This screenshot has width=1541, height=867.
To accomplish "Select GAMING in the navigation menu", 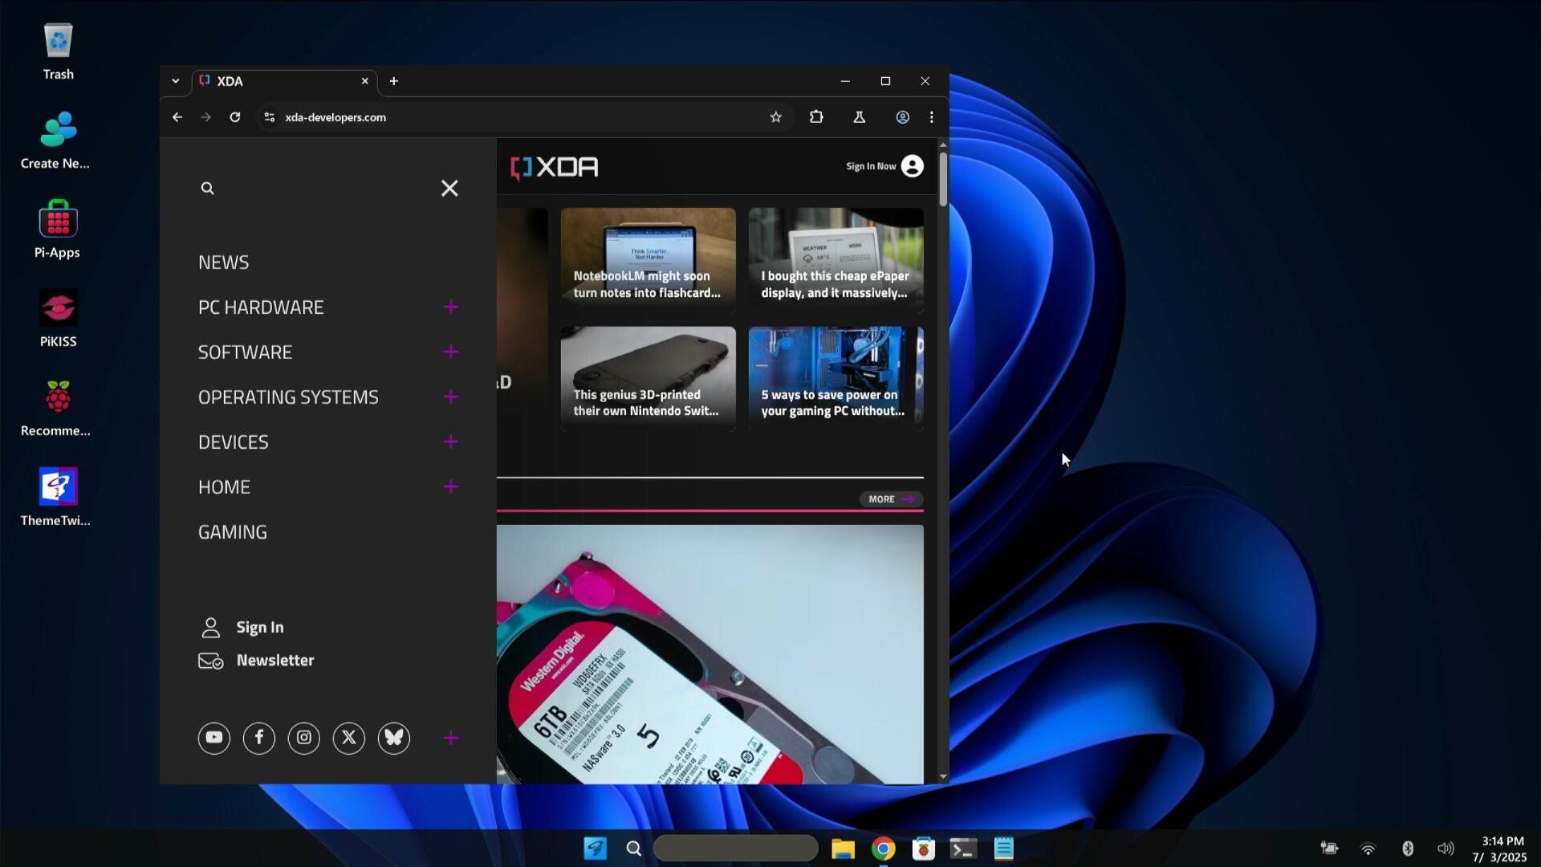I will [233, 531].
